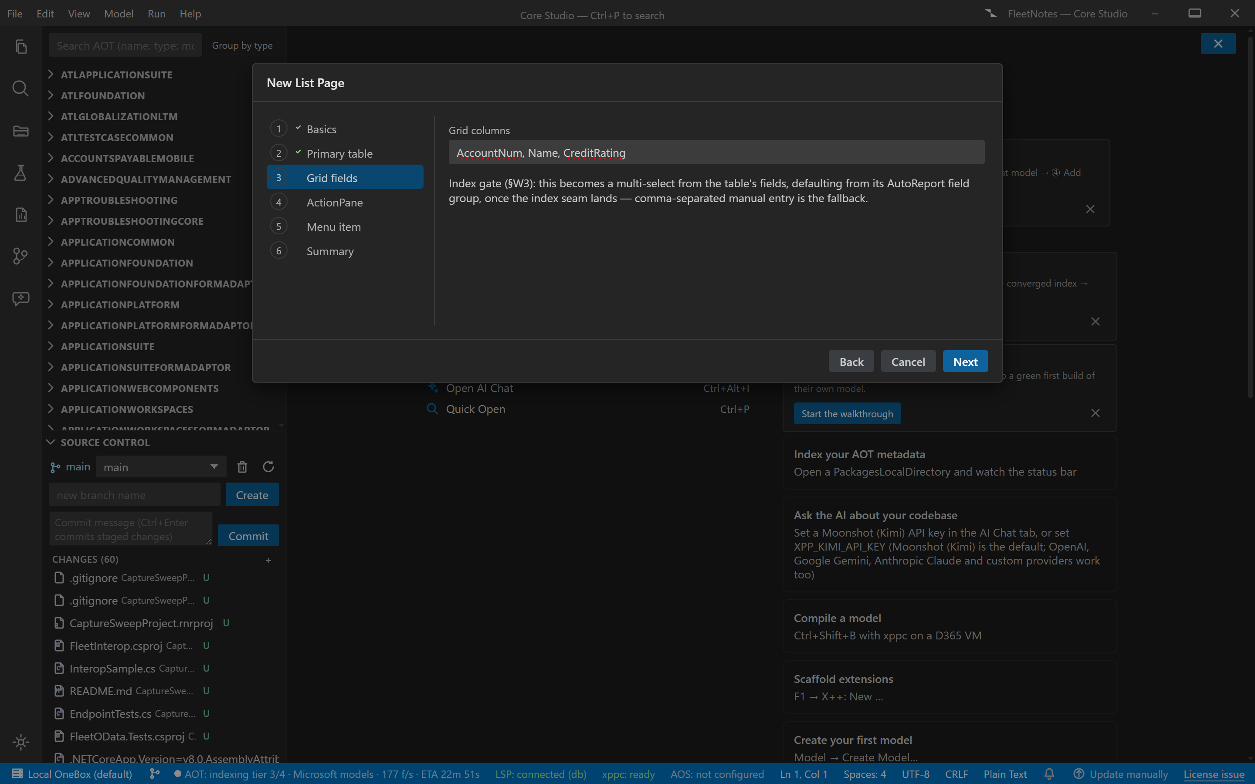The image size is (1255, 784).
Task: Click the Local OneBox (default) status item
Action: pyautogui.click(x=72, y=774)
